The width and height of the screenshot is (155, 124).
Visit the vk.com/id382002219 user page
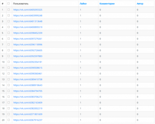[x=28, y=109]
